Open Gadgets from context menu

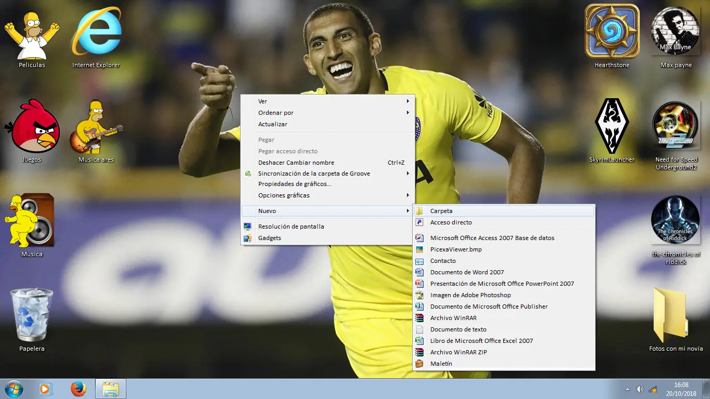pos(327,238)
